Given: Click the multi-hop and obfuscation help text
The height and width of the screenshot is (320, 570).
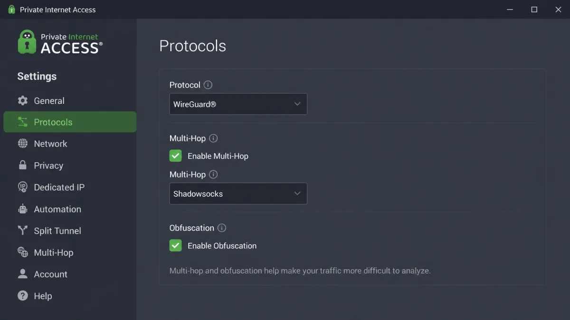Looking at the screenshot, I should pyautogui.click(x=300, y=271).
